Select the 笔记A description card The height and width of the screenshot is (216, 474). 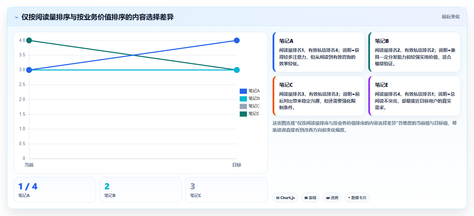click(x=319, y=52)
